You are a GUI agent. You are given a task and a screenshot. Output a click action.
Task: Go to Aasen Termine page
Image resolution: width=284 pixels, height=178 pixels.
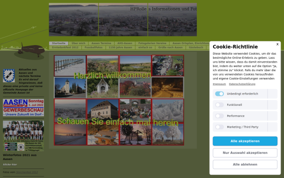(101, 43)
